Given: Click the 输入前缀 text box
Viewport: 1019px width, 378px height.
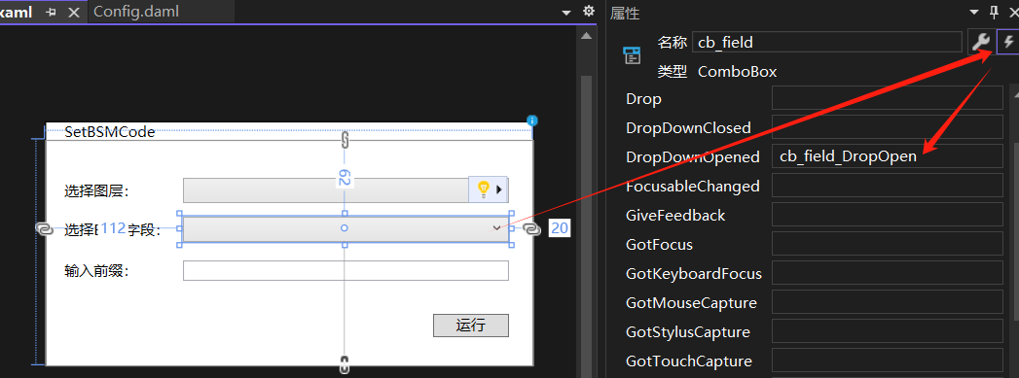Looking at the screenshot, I should point(346,270).
